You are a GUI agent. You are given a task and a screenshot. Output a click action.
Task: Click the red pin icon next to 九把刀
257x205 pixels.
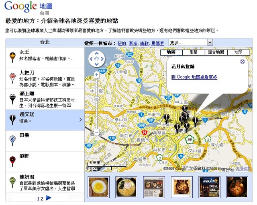tap(12, 78)
